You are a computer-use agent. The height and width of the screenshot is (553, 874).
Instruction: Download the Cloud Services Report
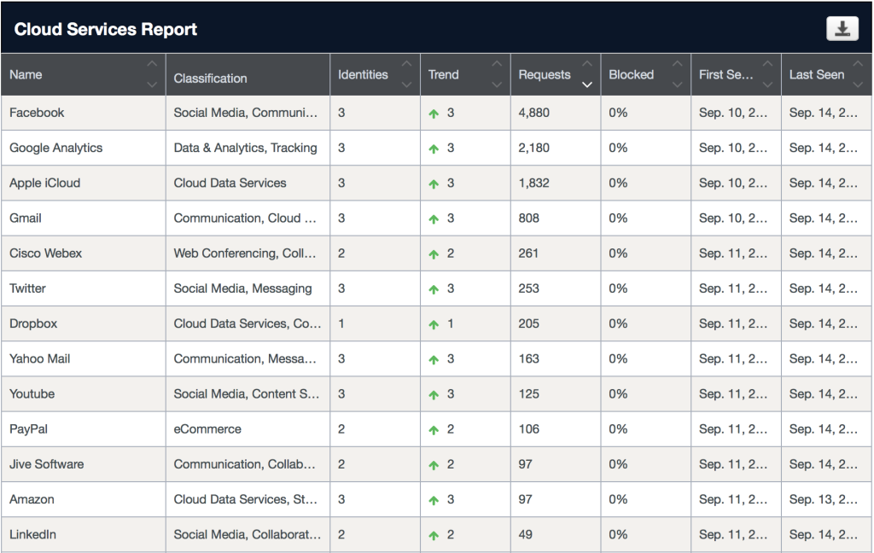pos(842,29)
